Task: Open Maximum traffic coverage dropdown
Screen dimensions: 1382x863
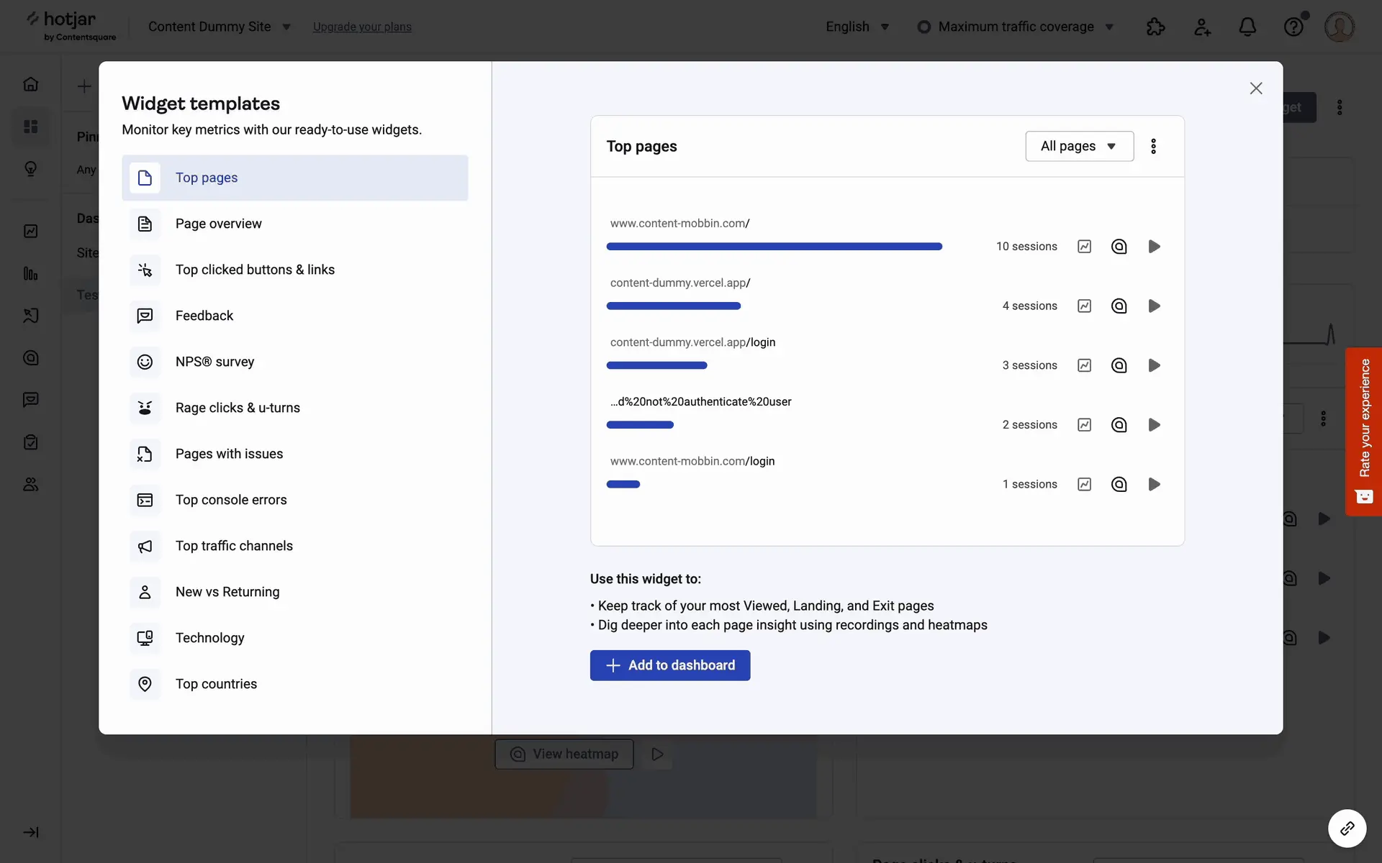Action: click(x=1016, y=27)
